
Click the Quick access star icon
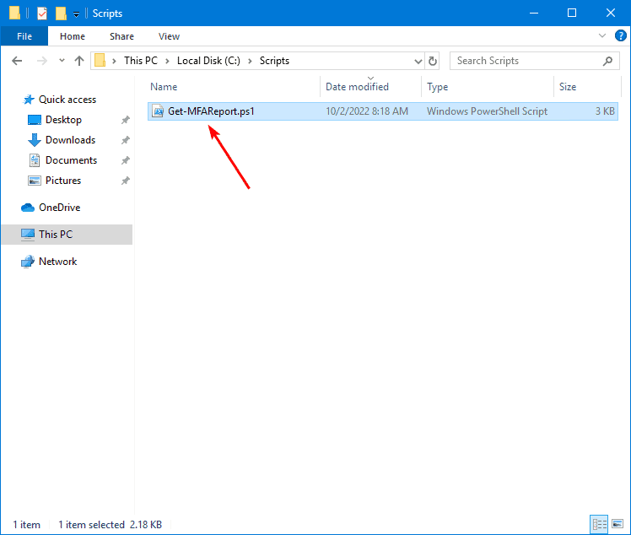[29, 100]
